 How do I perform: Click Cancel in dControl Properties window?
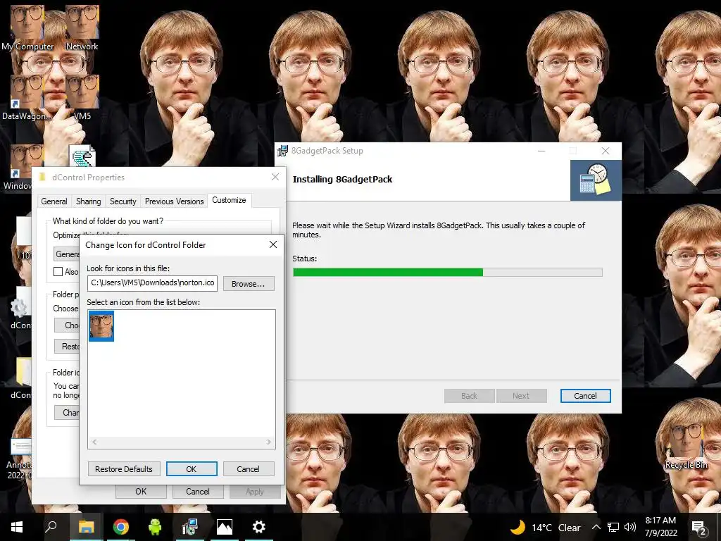(x=198, y=491)
